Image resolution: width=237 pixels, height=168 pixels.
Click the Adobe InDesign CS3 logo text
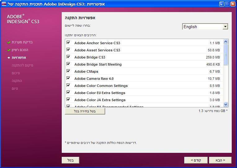pyautogui.click(x=23, y=19)
